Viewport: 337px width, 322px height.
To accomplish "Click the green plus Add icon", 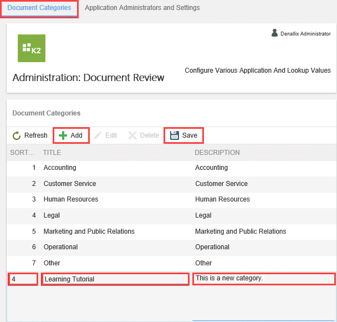I will pos(63,135).
